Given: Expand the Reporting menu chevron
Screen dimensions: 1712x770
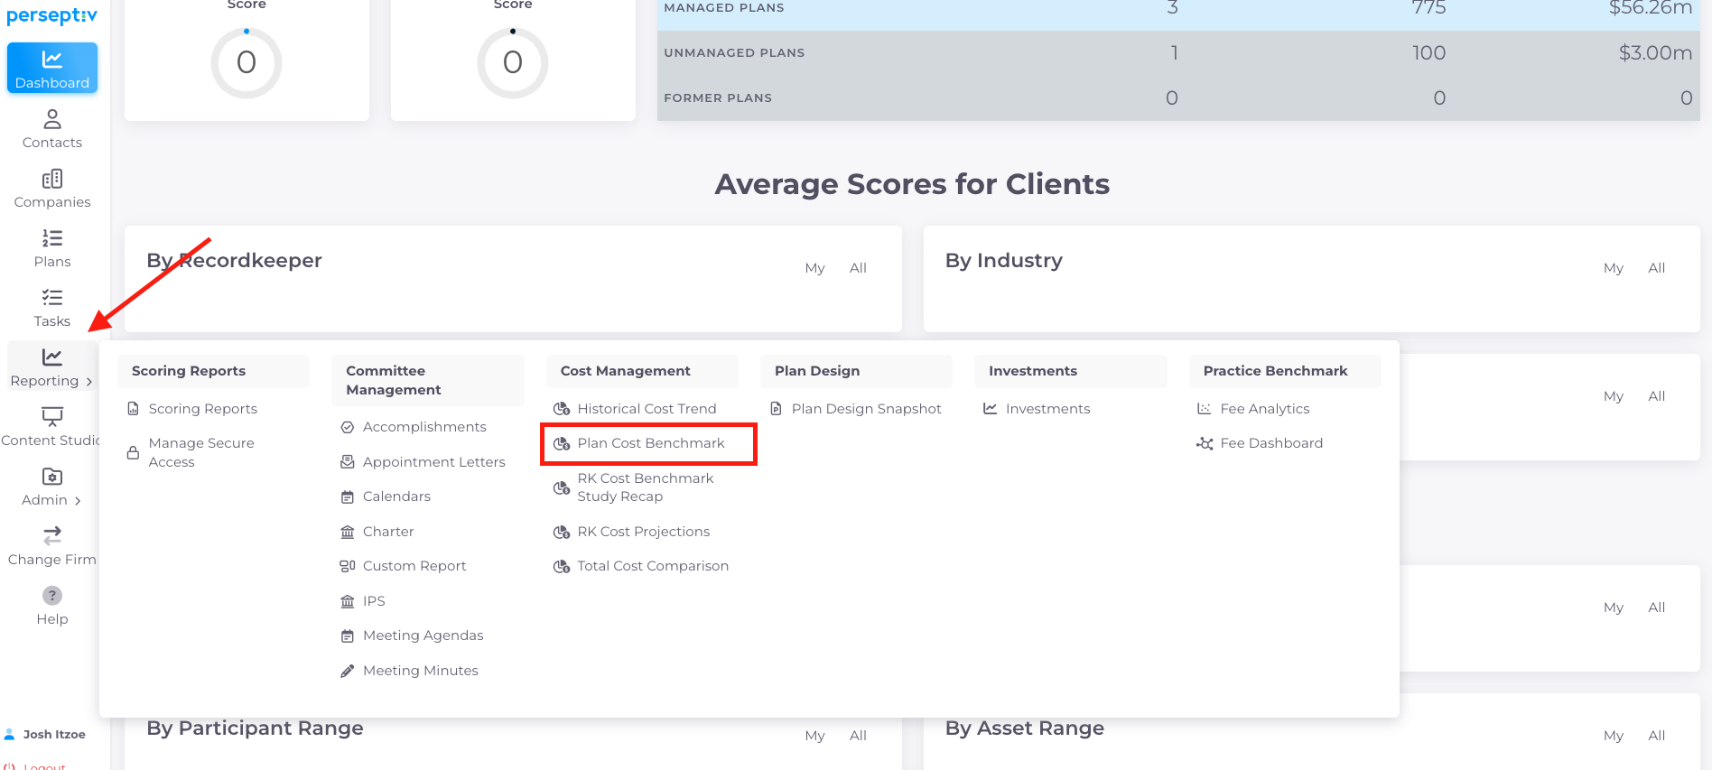Looking at the screenshot, I should click(89, 382).
